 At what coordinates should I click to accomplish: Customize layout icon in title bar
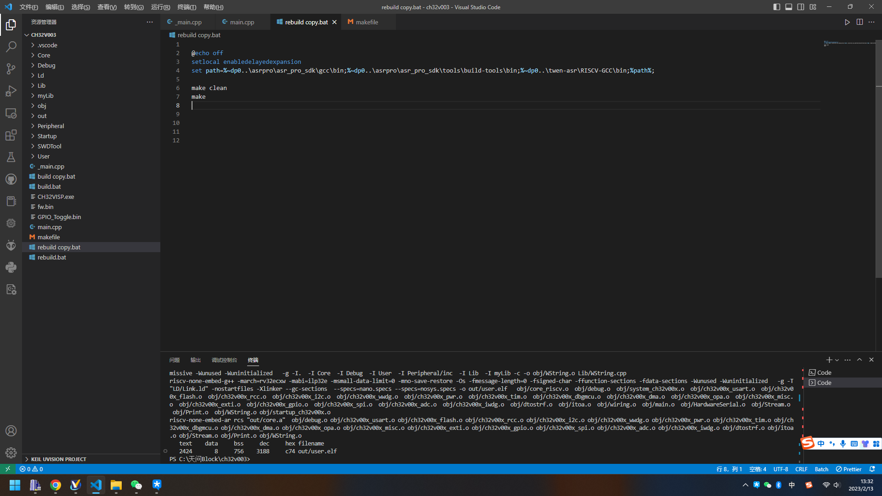(813, 7)
